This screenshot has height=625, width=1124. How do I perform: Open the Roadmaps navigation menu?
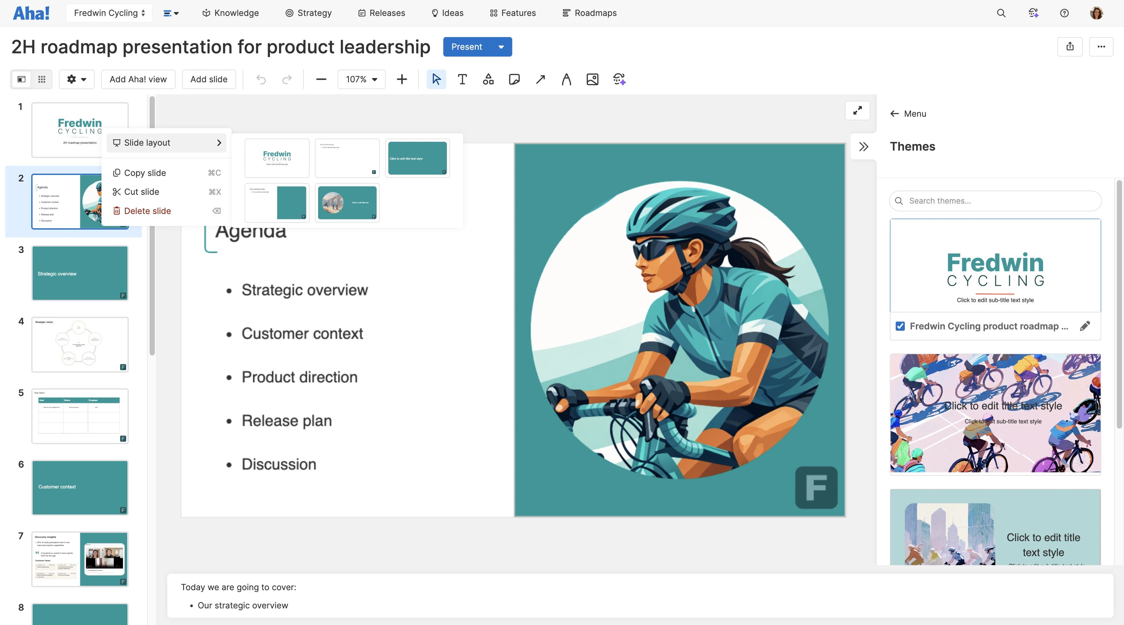click(x=589, y=13)
